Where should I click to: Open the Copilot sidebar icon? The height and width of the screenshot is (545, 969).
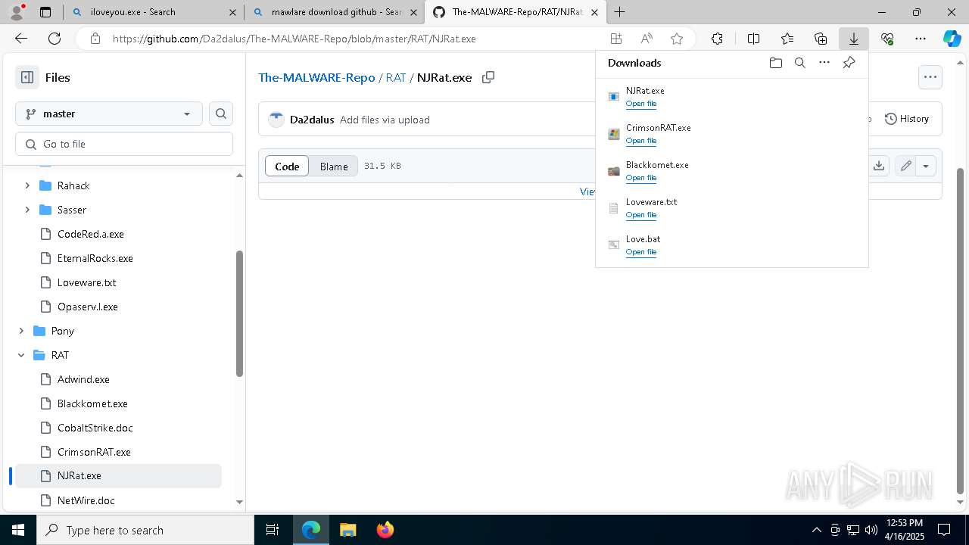[952, 39]
